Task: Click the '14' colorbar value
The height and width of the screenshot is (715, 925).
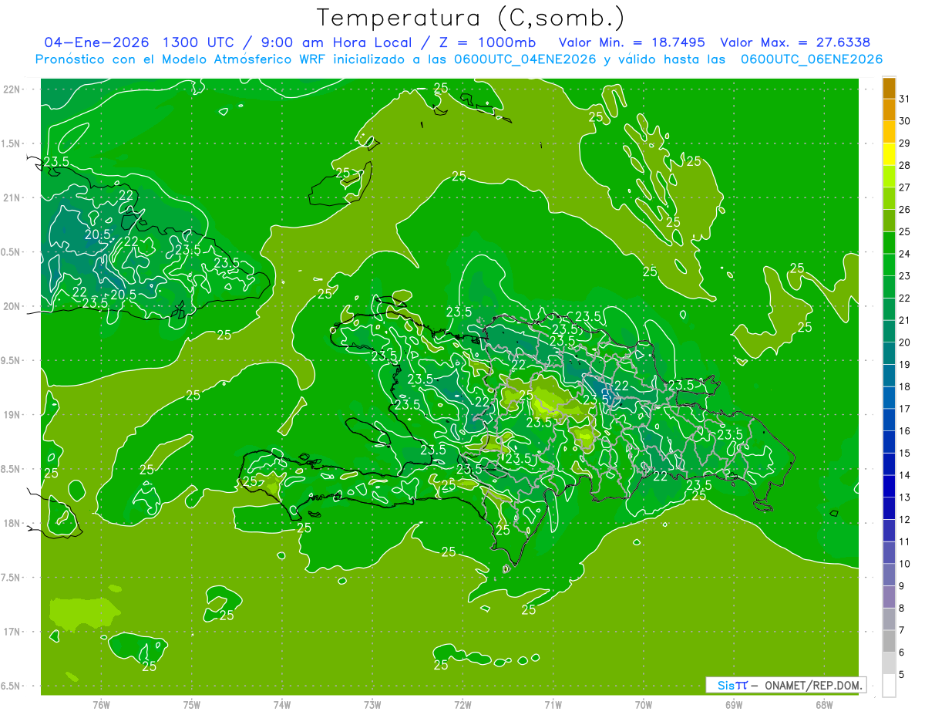Action: pos(905,475)
